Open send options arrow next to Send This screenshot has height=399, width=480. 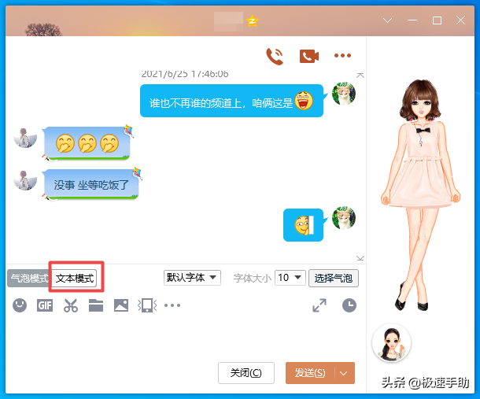(345, 373)
